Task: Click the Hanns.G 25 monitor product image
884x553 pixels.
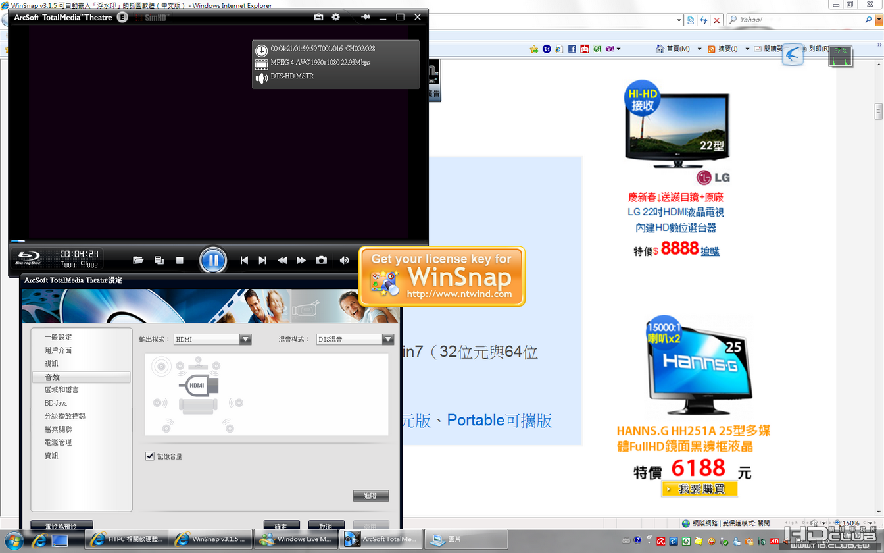Action: click(699, 367)
